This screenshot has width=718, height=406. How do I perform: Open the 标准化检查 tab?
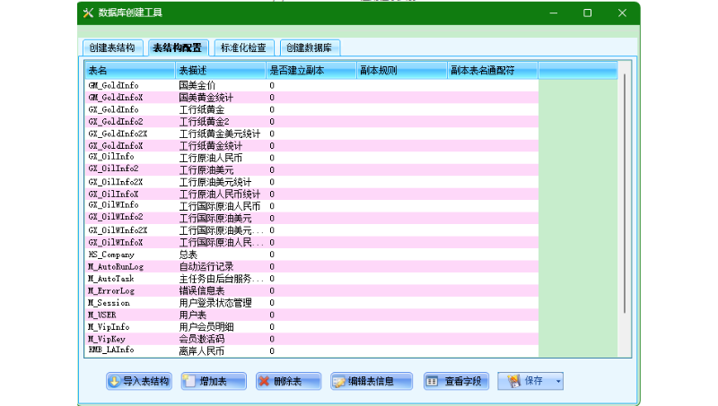[x=243, y=48]
